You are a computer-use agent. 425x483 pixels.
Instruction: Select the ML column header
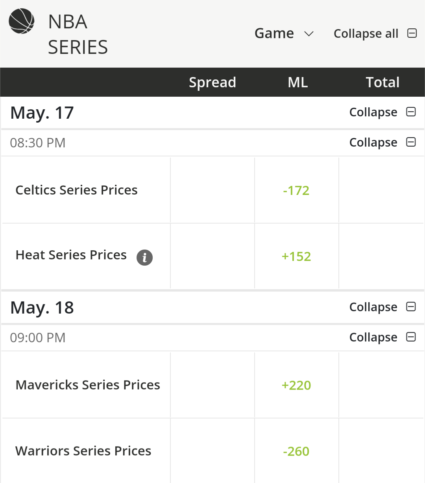[x=298, y=82]
